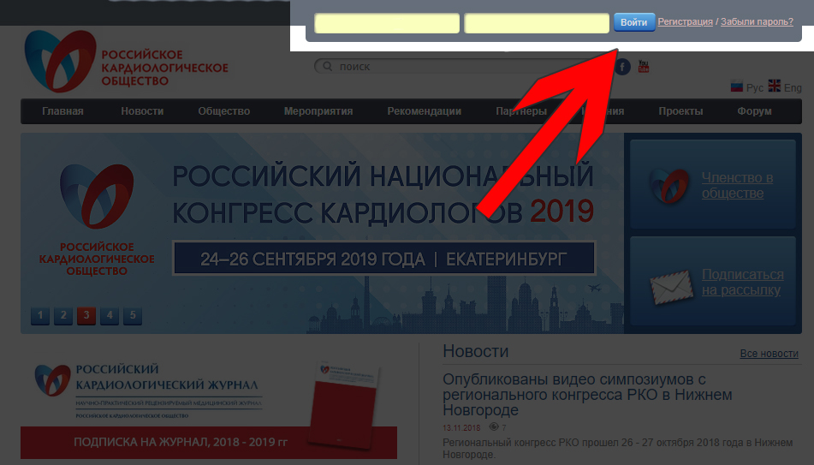Select active slide 3 button
This screenshot has width=814, height=465.
click(x=86, y=315)
